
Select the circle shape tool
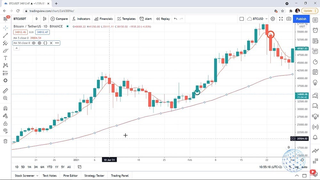5,81
